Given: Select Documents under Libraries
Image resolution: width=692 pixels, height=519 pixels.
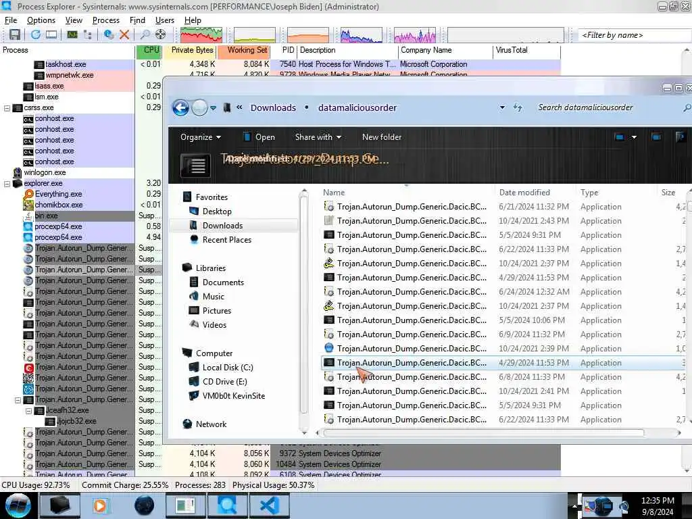Looking at the screenshot, I should click(x=223, y=282).
